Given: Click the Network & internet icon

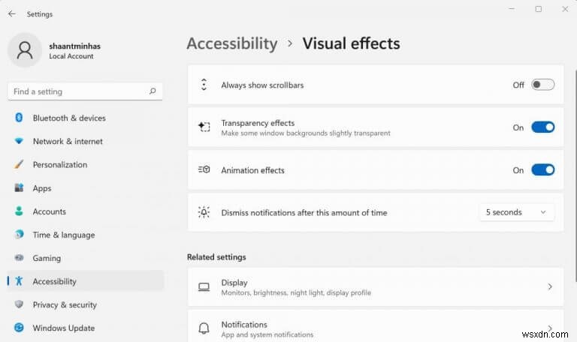Looking at the screenshot, I should [x=19, y=141].
